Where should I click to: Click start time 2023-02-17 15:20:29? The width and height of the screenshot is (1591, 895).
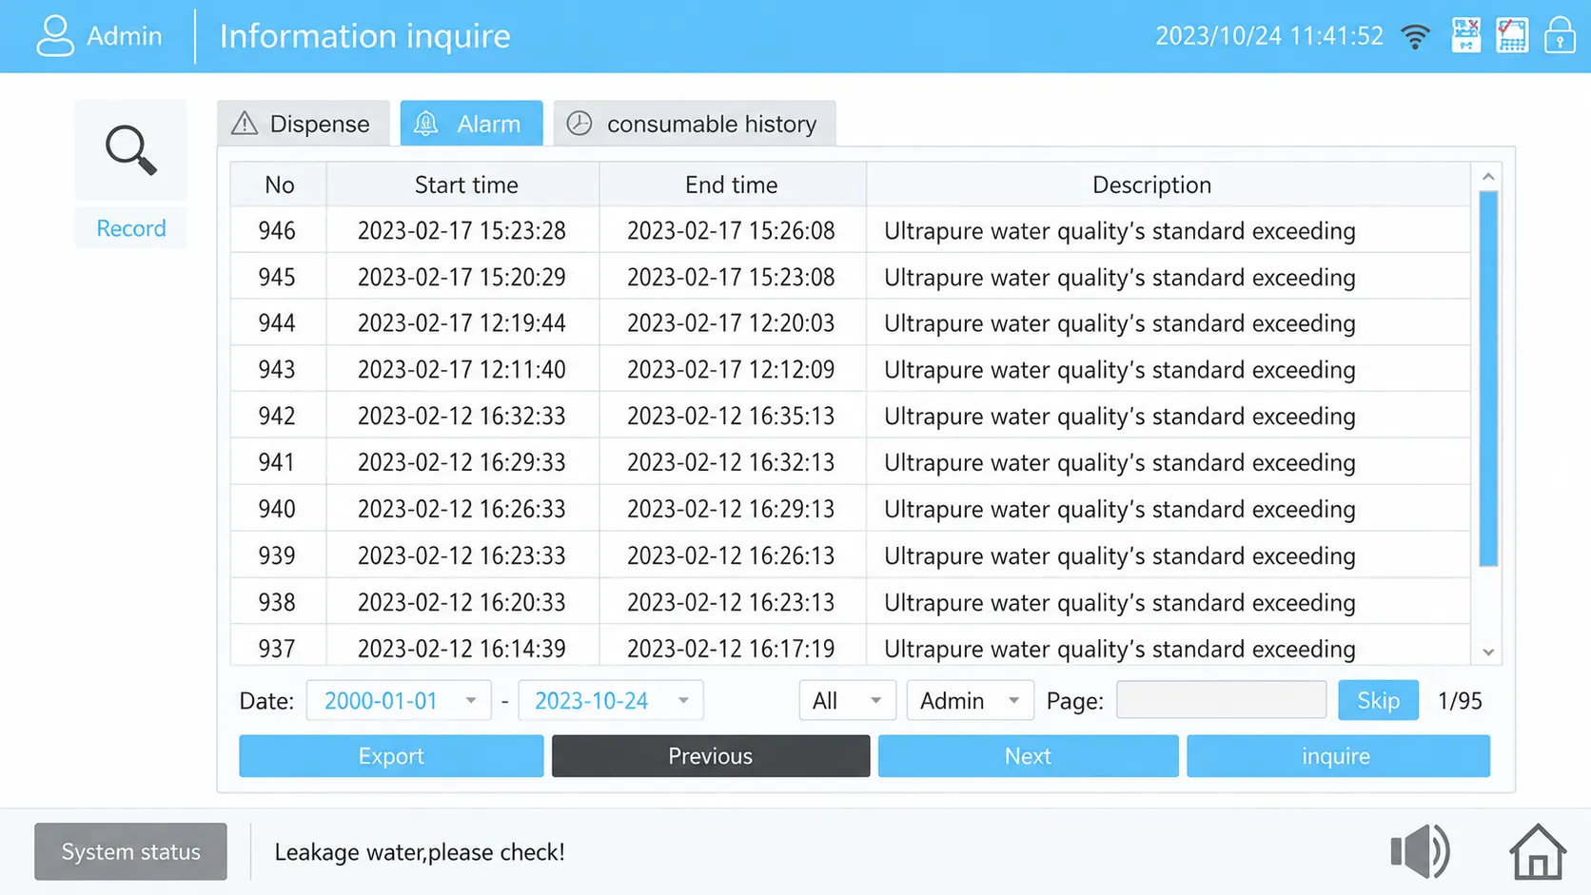pos(462,278)
